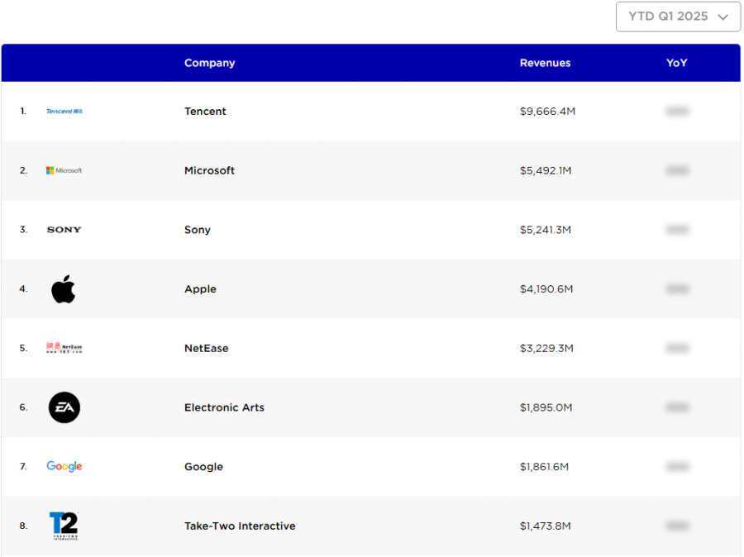The height and width of the screenshot is (557, 744).
Task: Click the NetEase logo icon
Action: coord(64,349)
